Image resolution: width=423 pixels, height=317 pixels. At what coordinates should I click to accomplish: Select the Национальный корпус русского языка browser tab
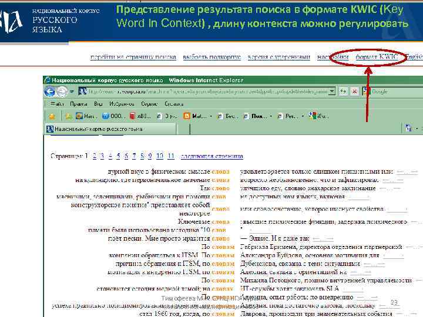click(x=110, y=129)
